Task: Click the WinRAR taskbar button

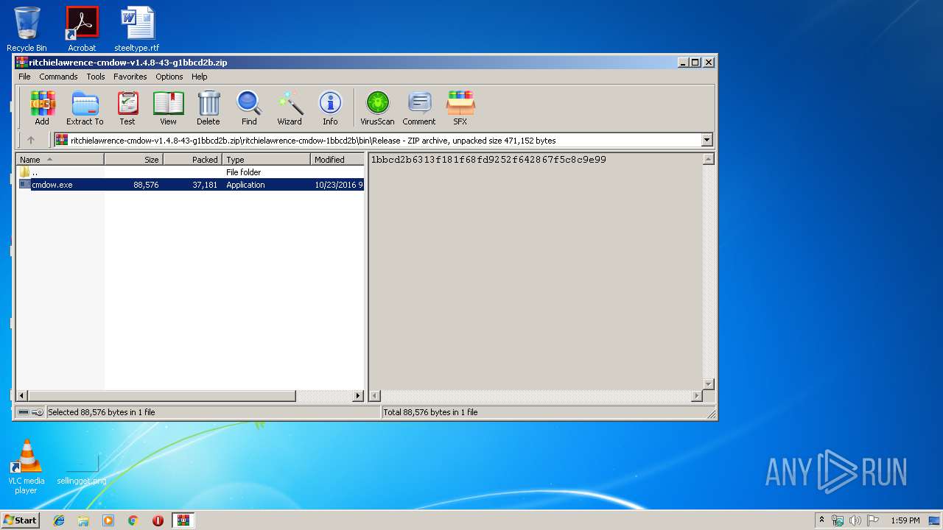Action: [183, 520]
